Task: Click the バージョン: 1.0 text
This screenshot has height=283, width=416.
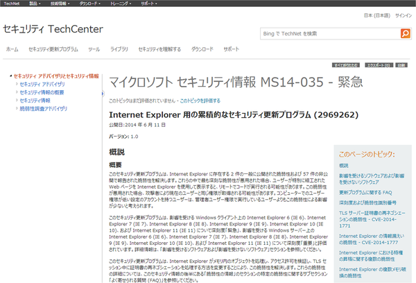Action: (123, 137)
